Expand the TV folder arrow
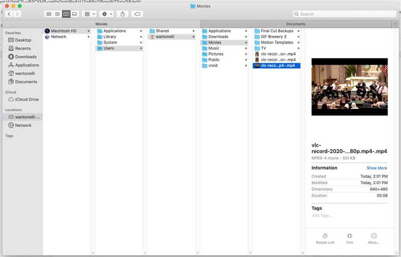Image resolution: width=401 pixels, height=257 pixels. [x=299, y=48]
